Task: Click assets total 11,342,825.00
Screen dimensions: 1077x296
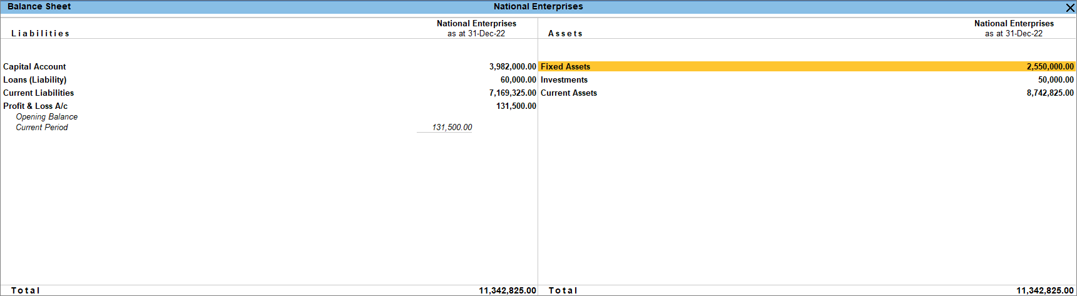Action: [x=1045, y=290]
